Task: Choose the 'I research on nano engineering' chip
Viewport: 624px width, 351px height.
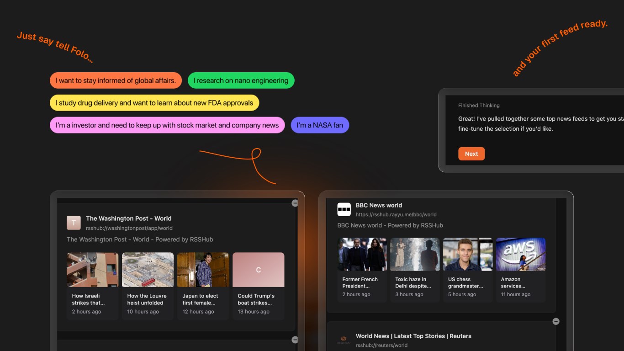Action: (x=241, y=80)
